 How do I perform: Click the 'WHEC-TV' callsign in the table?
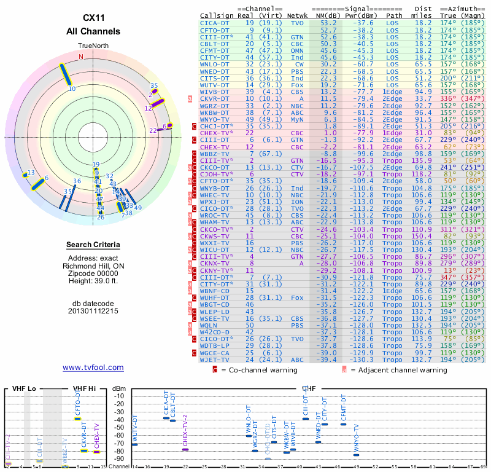(x=214, y=195)
